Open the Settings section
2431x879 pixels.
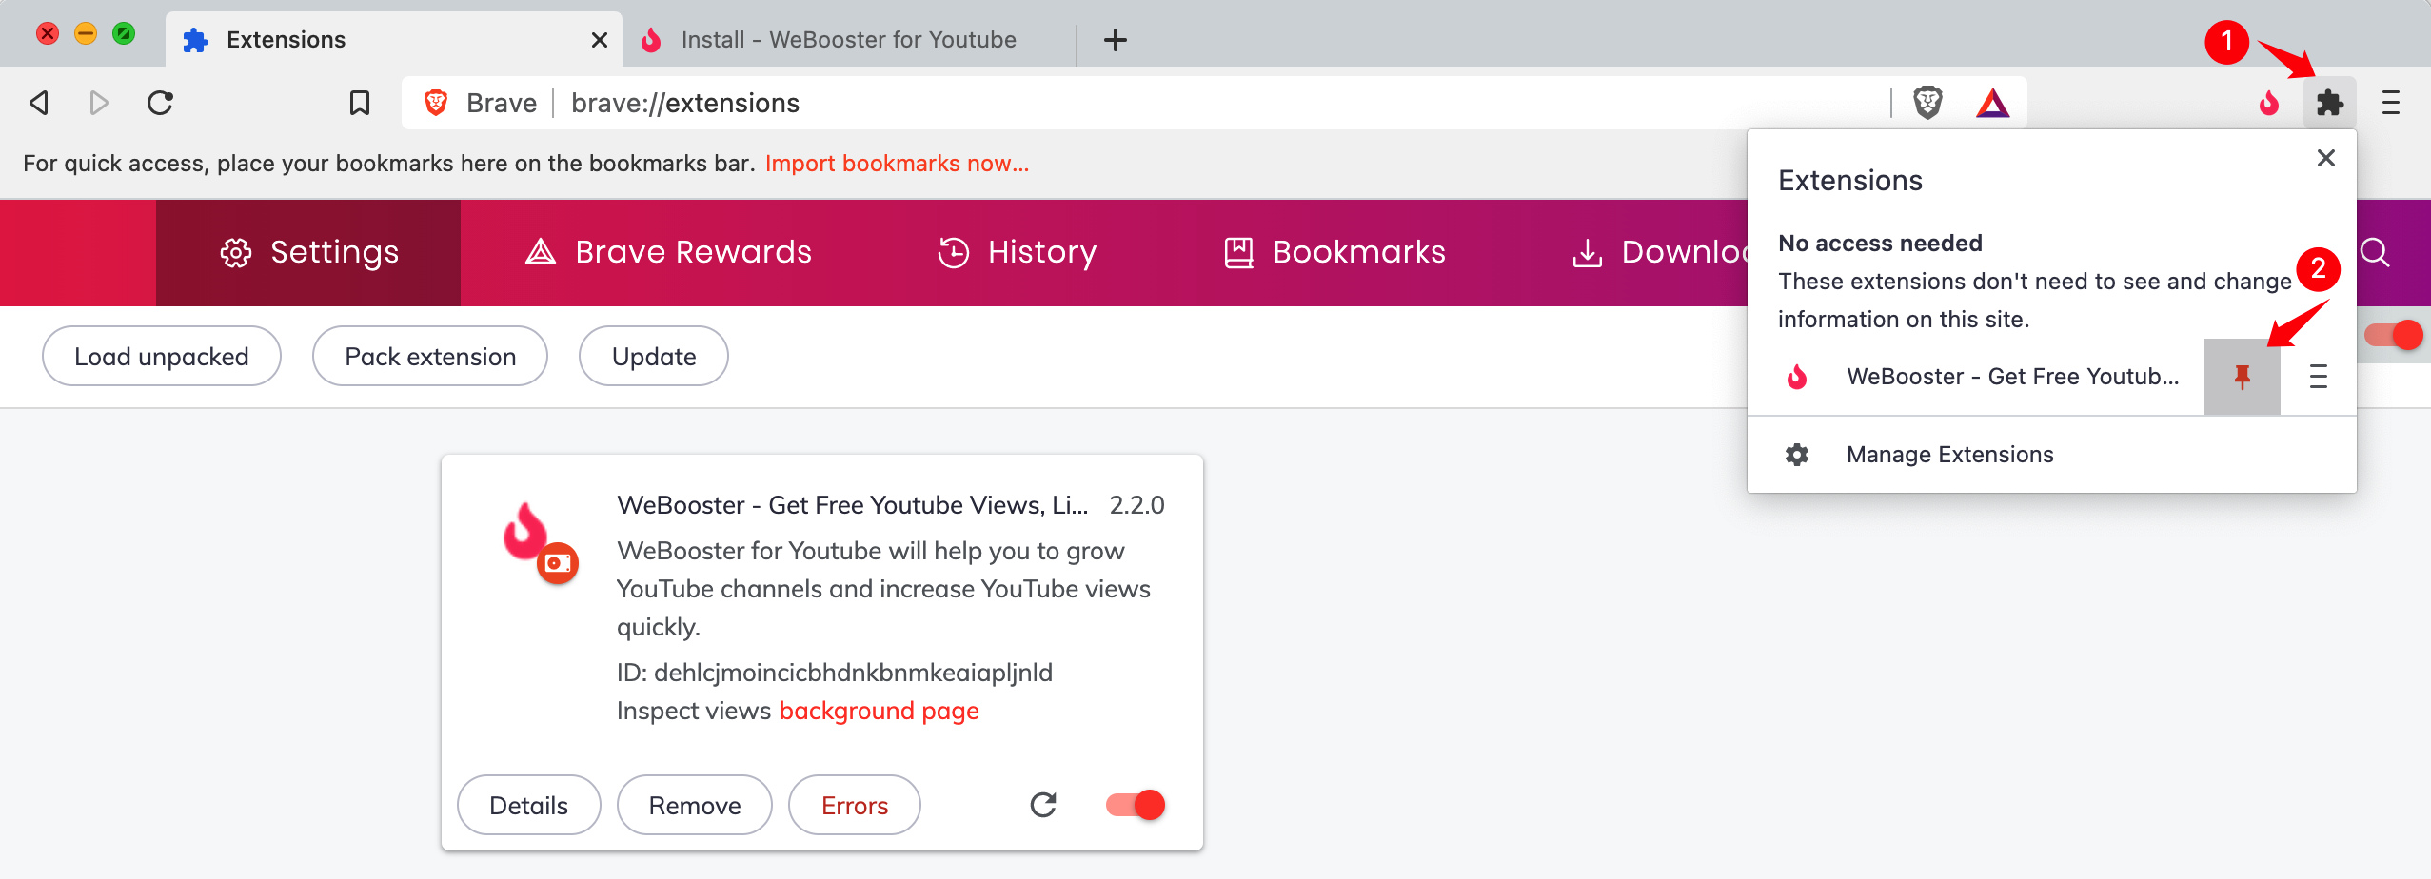click(308, 252)
